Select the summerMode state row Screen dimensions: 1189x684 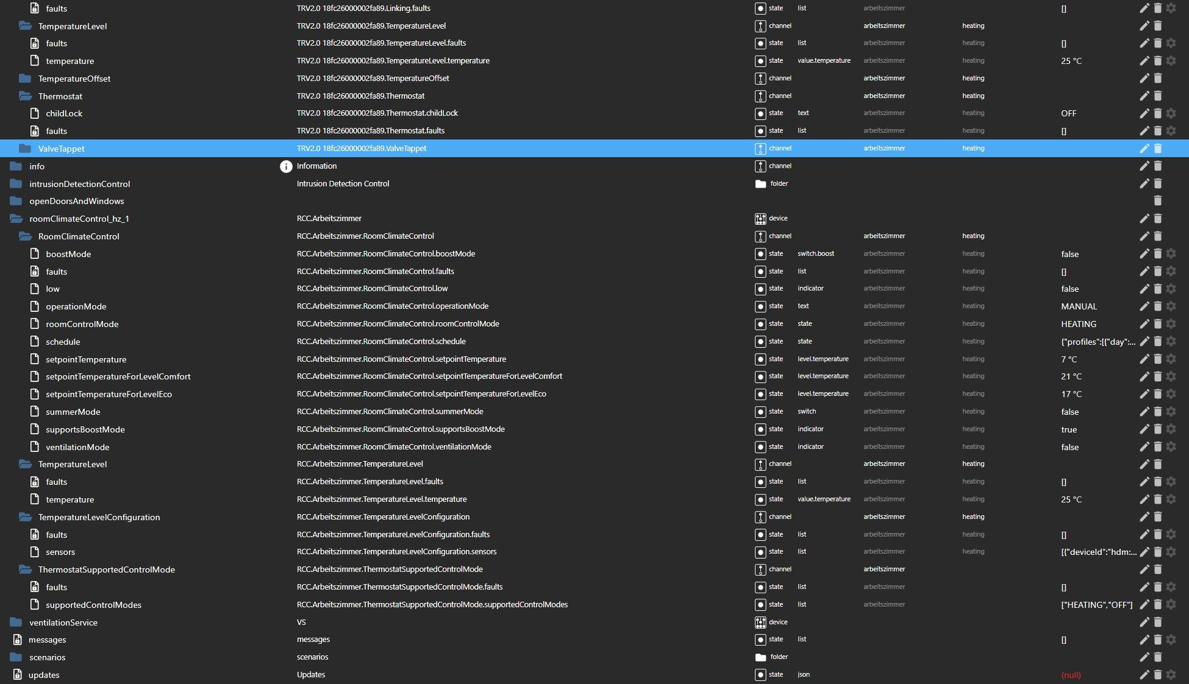[73, 412]
